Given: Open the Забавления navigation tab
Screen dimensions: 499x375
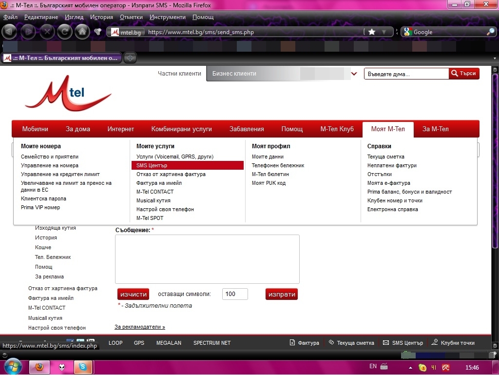Looking at the screenshot, I should 247,129.
